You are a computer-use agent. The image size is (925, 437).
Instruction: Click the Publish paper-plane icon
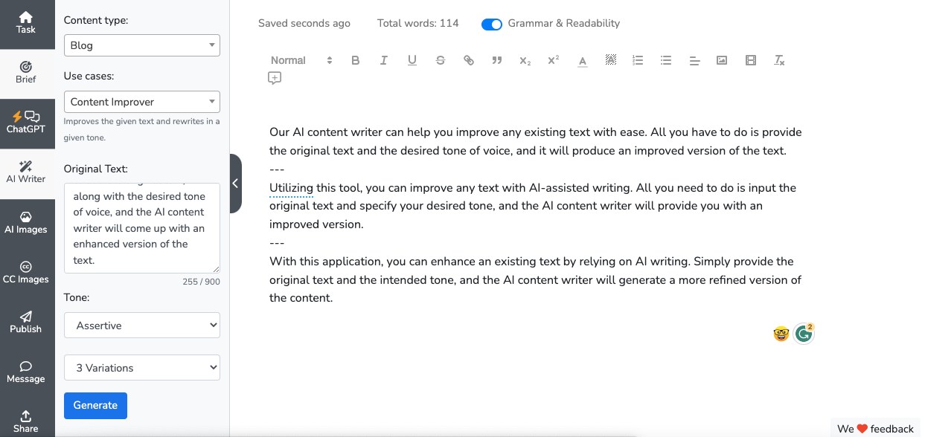pos(26,316)
